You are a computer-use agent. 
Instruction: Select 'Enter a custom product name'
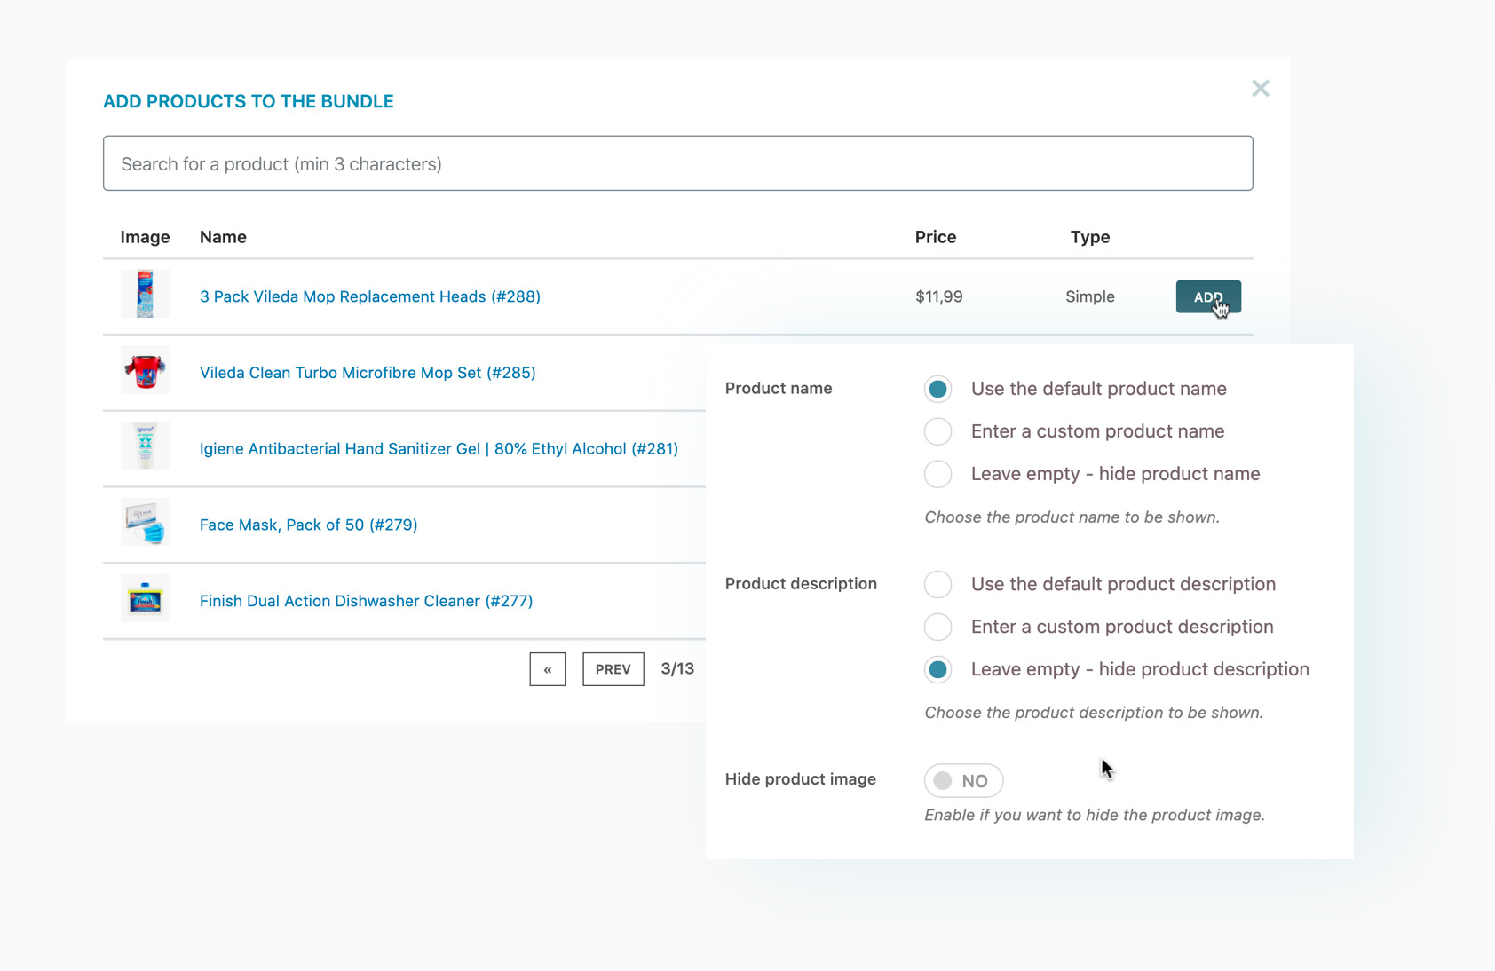click(937, 431)
